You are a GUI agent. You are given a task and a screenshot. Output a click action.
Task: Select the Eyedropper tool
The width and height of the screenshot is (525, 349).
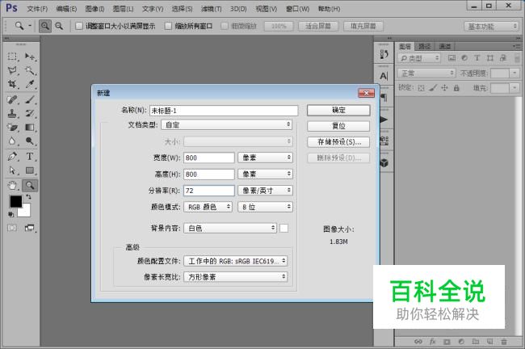point(30,84)
